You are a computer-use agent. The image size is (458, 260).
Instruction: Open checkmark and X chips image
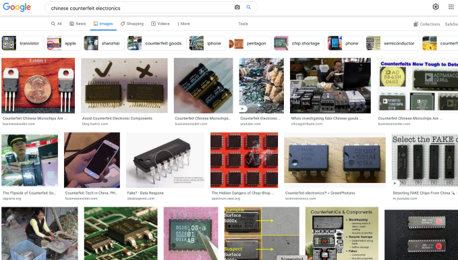(124, 85)
